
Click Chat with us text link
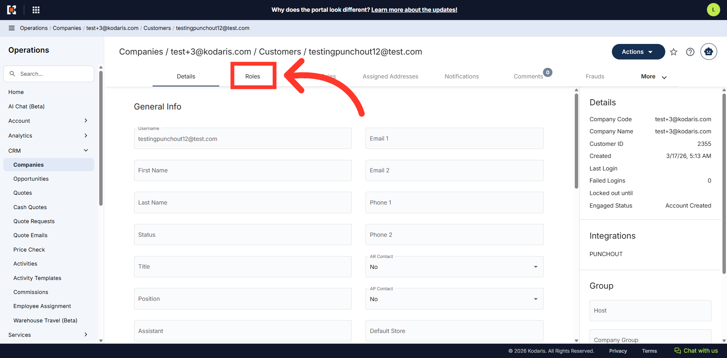700,351
